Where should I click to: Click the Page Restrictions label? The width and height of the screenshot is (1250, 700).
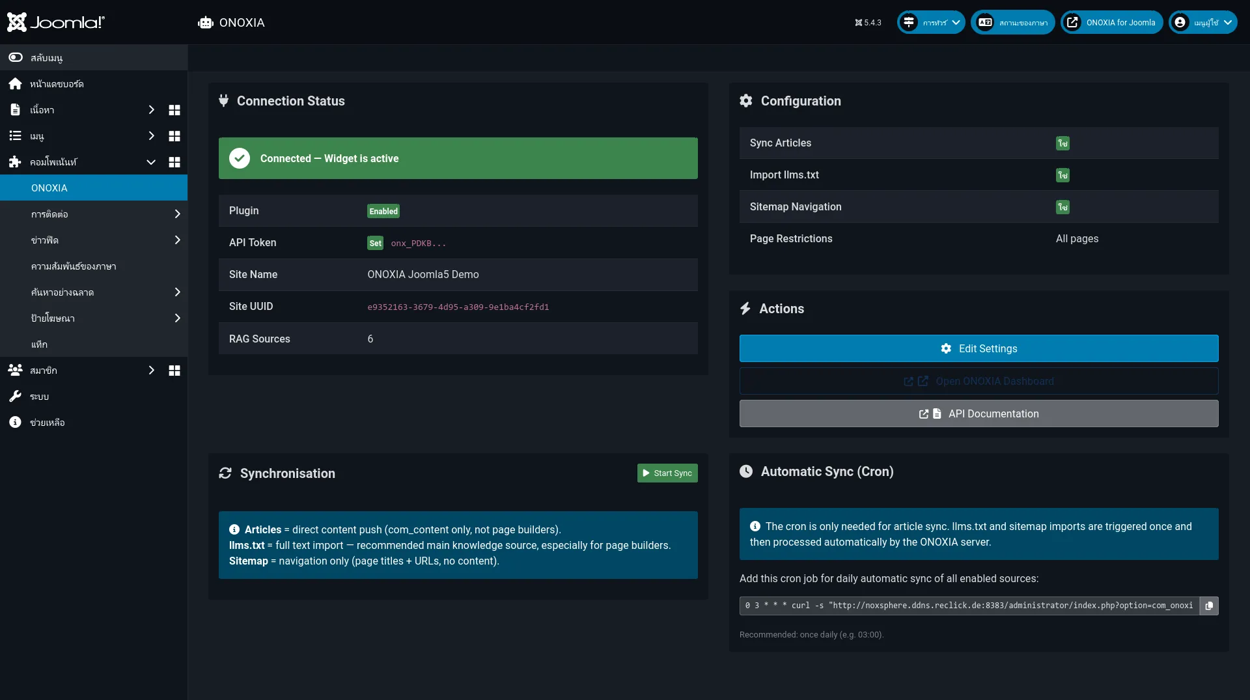pyautogui.click(x=791, y=238)
